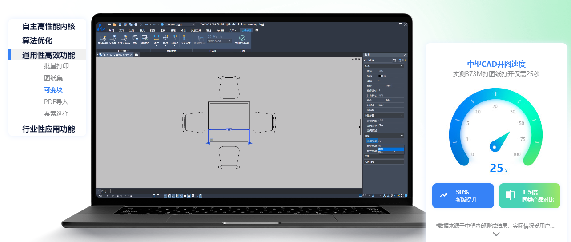Click the 1.5倍 同类产品对比 green card

click(x=530, y=196)
